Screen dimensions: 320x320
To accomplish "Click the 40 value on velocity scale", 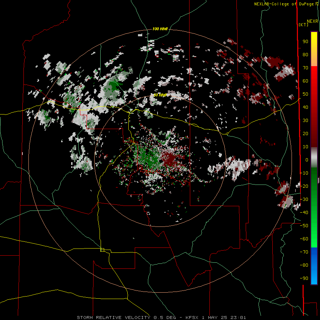I will (x=305, y=107).
